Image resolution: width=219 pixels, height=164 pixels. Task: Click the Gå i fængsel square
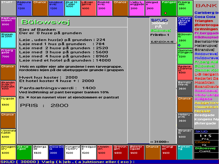coord(24,152)
